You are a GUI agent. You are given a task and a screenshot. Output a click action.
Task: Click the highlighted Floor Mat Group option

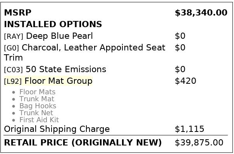(58, 81)
